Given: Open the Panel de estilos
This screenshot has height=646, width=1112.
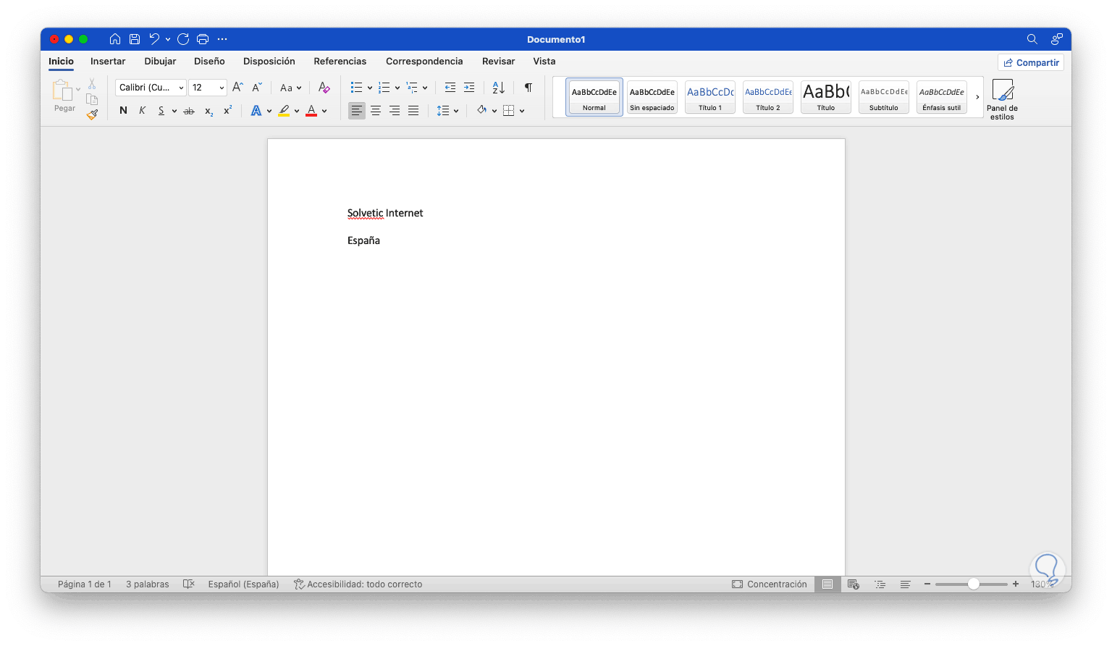Looking at the screenshot, I should (x=1002, y=99).
